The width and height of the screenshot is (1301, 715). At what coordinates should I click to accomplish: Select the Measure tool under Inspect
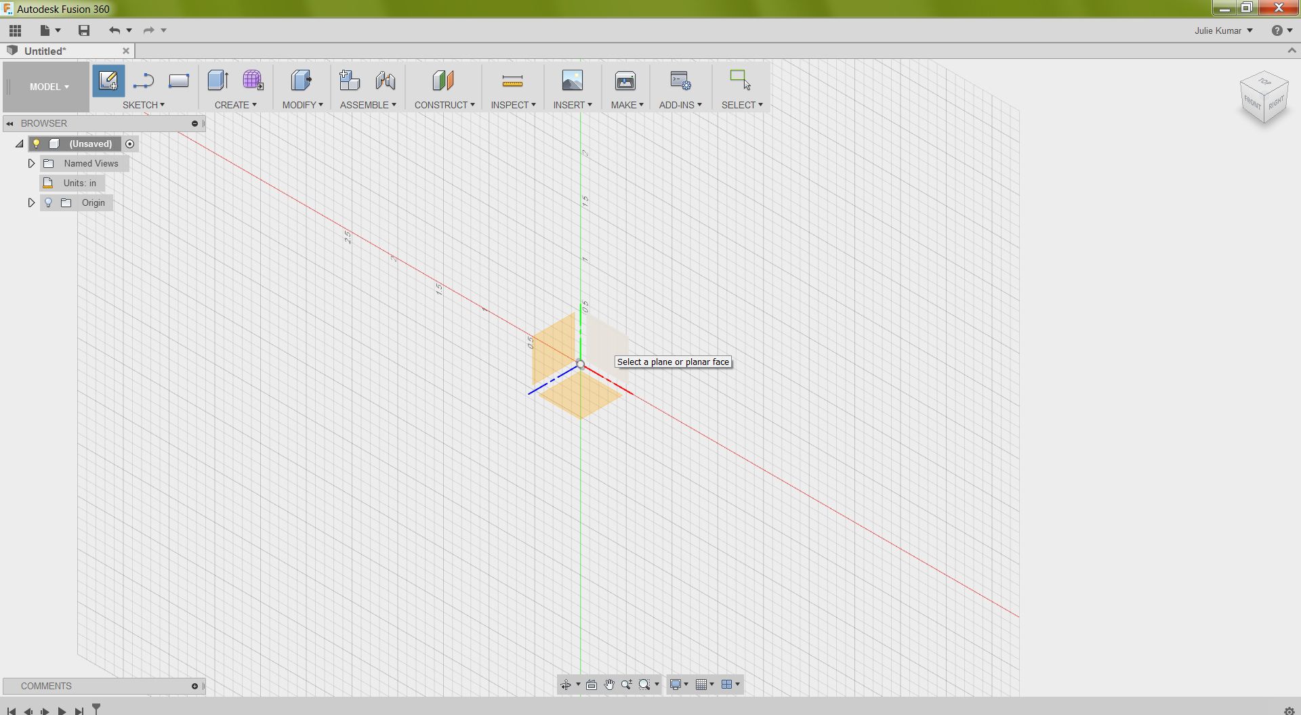(513, 79)
